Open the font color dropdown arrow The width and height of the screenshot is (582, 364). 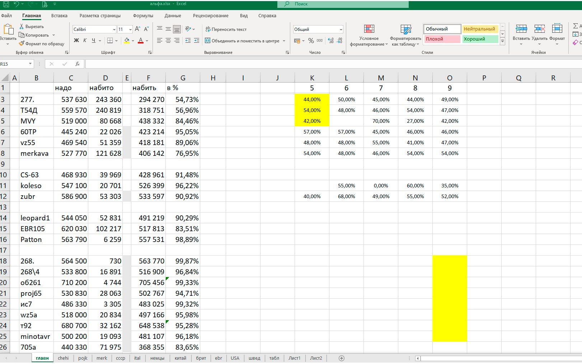coord(147,41)
